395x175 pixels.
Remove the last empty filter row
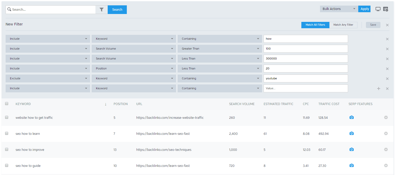point(387,89)
